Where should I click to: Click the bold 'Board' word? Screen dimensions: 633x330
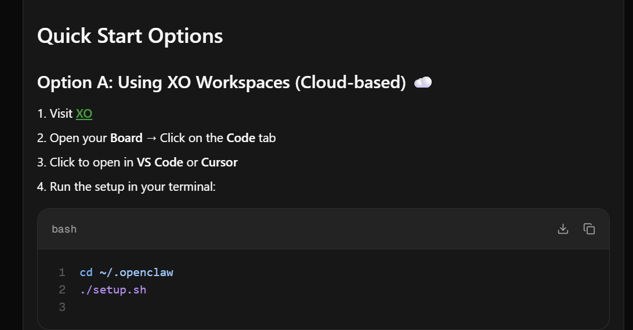tap(126, 138)
